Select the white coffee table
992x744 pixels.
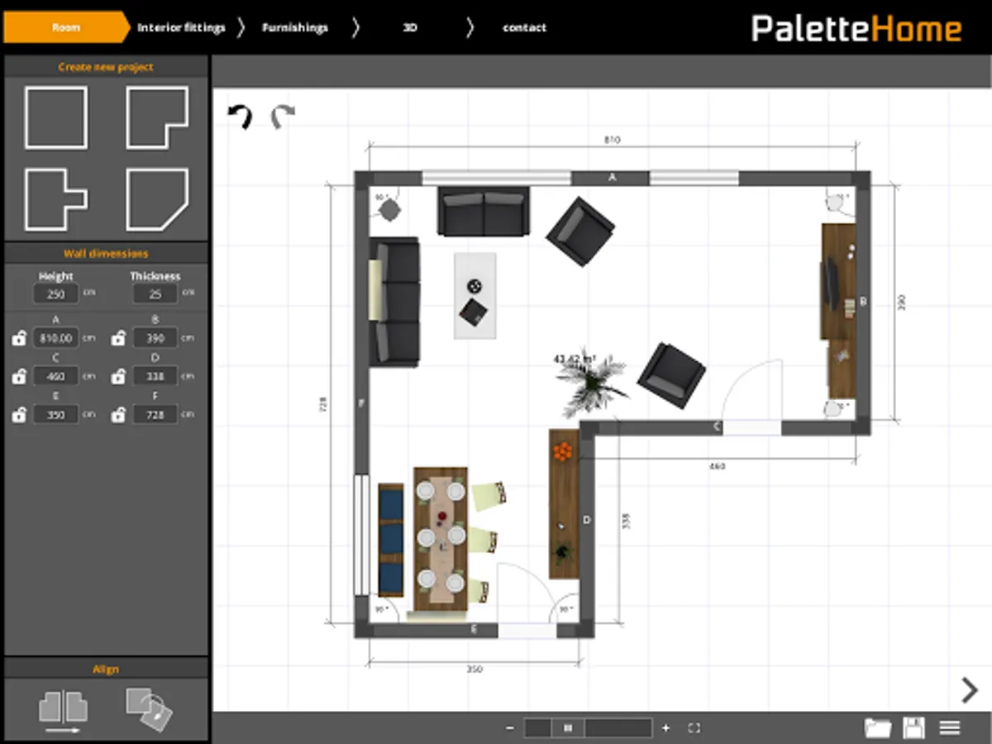[475, 295]
